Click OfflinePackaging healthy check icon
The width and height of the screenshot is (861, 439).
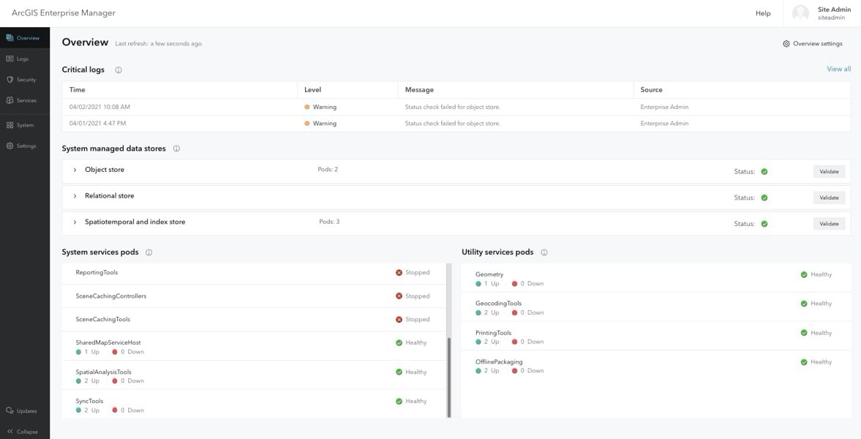(x=804, y=362)
